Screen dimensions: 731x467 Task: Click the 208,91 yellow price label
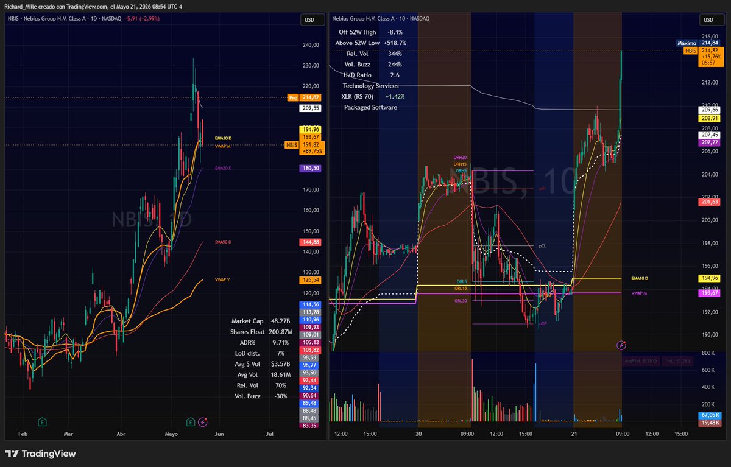click(710, 118)
